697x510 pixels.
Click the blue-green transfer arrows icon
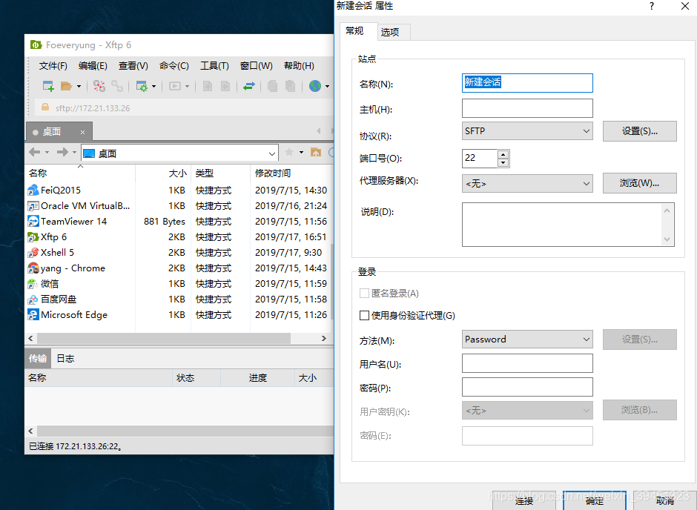[249, 86]
